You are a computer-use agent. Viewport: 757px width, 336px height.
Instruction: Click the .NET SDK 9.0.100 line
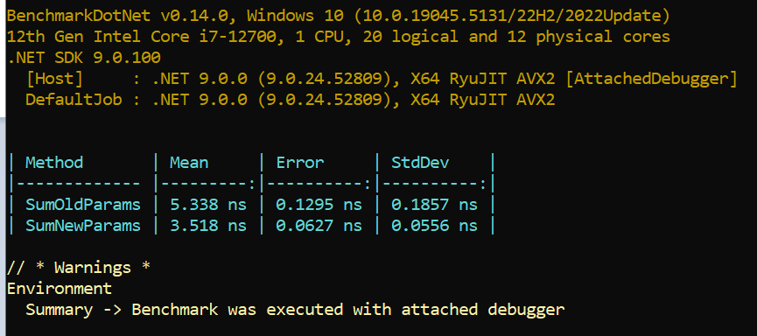(83, 58)
